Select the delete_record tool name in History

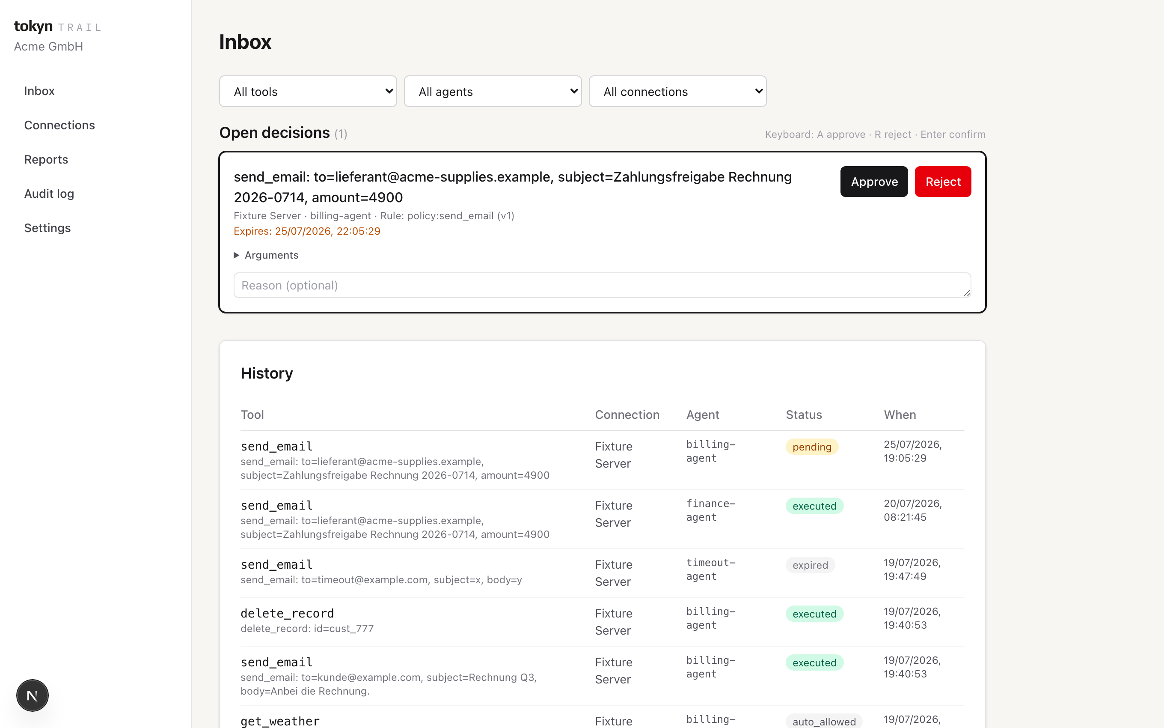click(x=287, y=613)
